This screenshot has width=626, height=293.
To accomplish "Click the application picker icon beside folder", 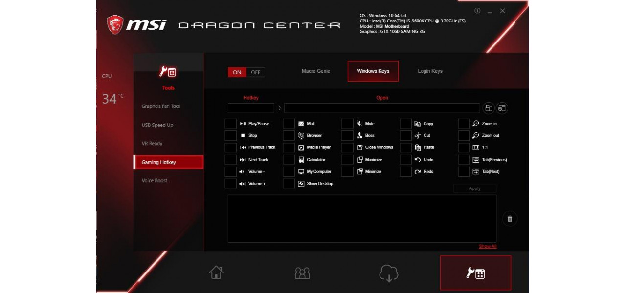I will click(502, 108).
